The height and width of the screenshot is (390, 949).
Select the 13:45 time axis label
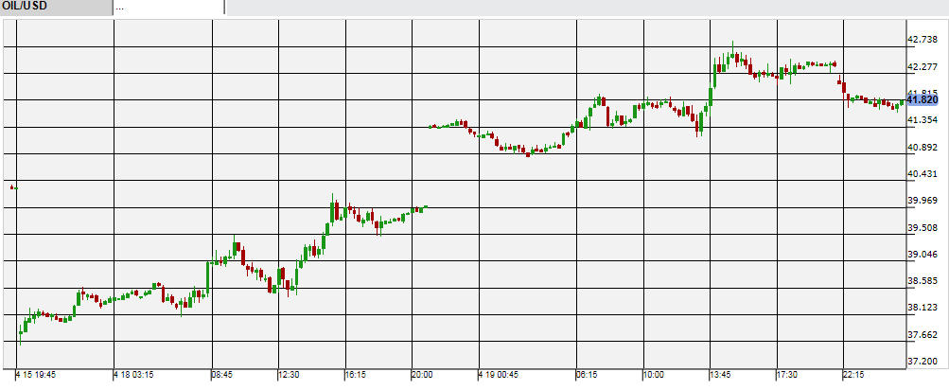click(x=721, y=375)
